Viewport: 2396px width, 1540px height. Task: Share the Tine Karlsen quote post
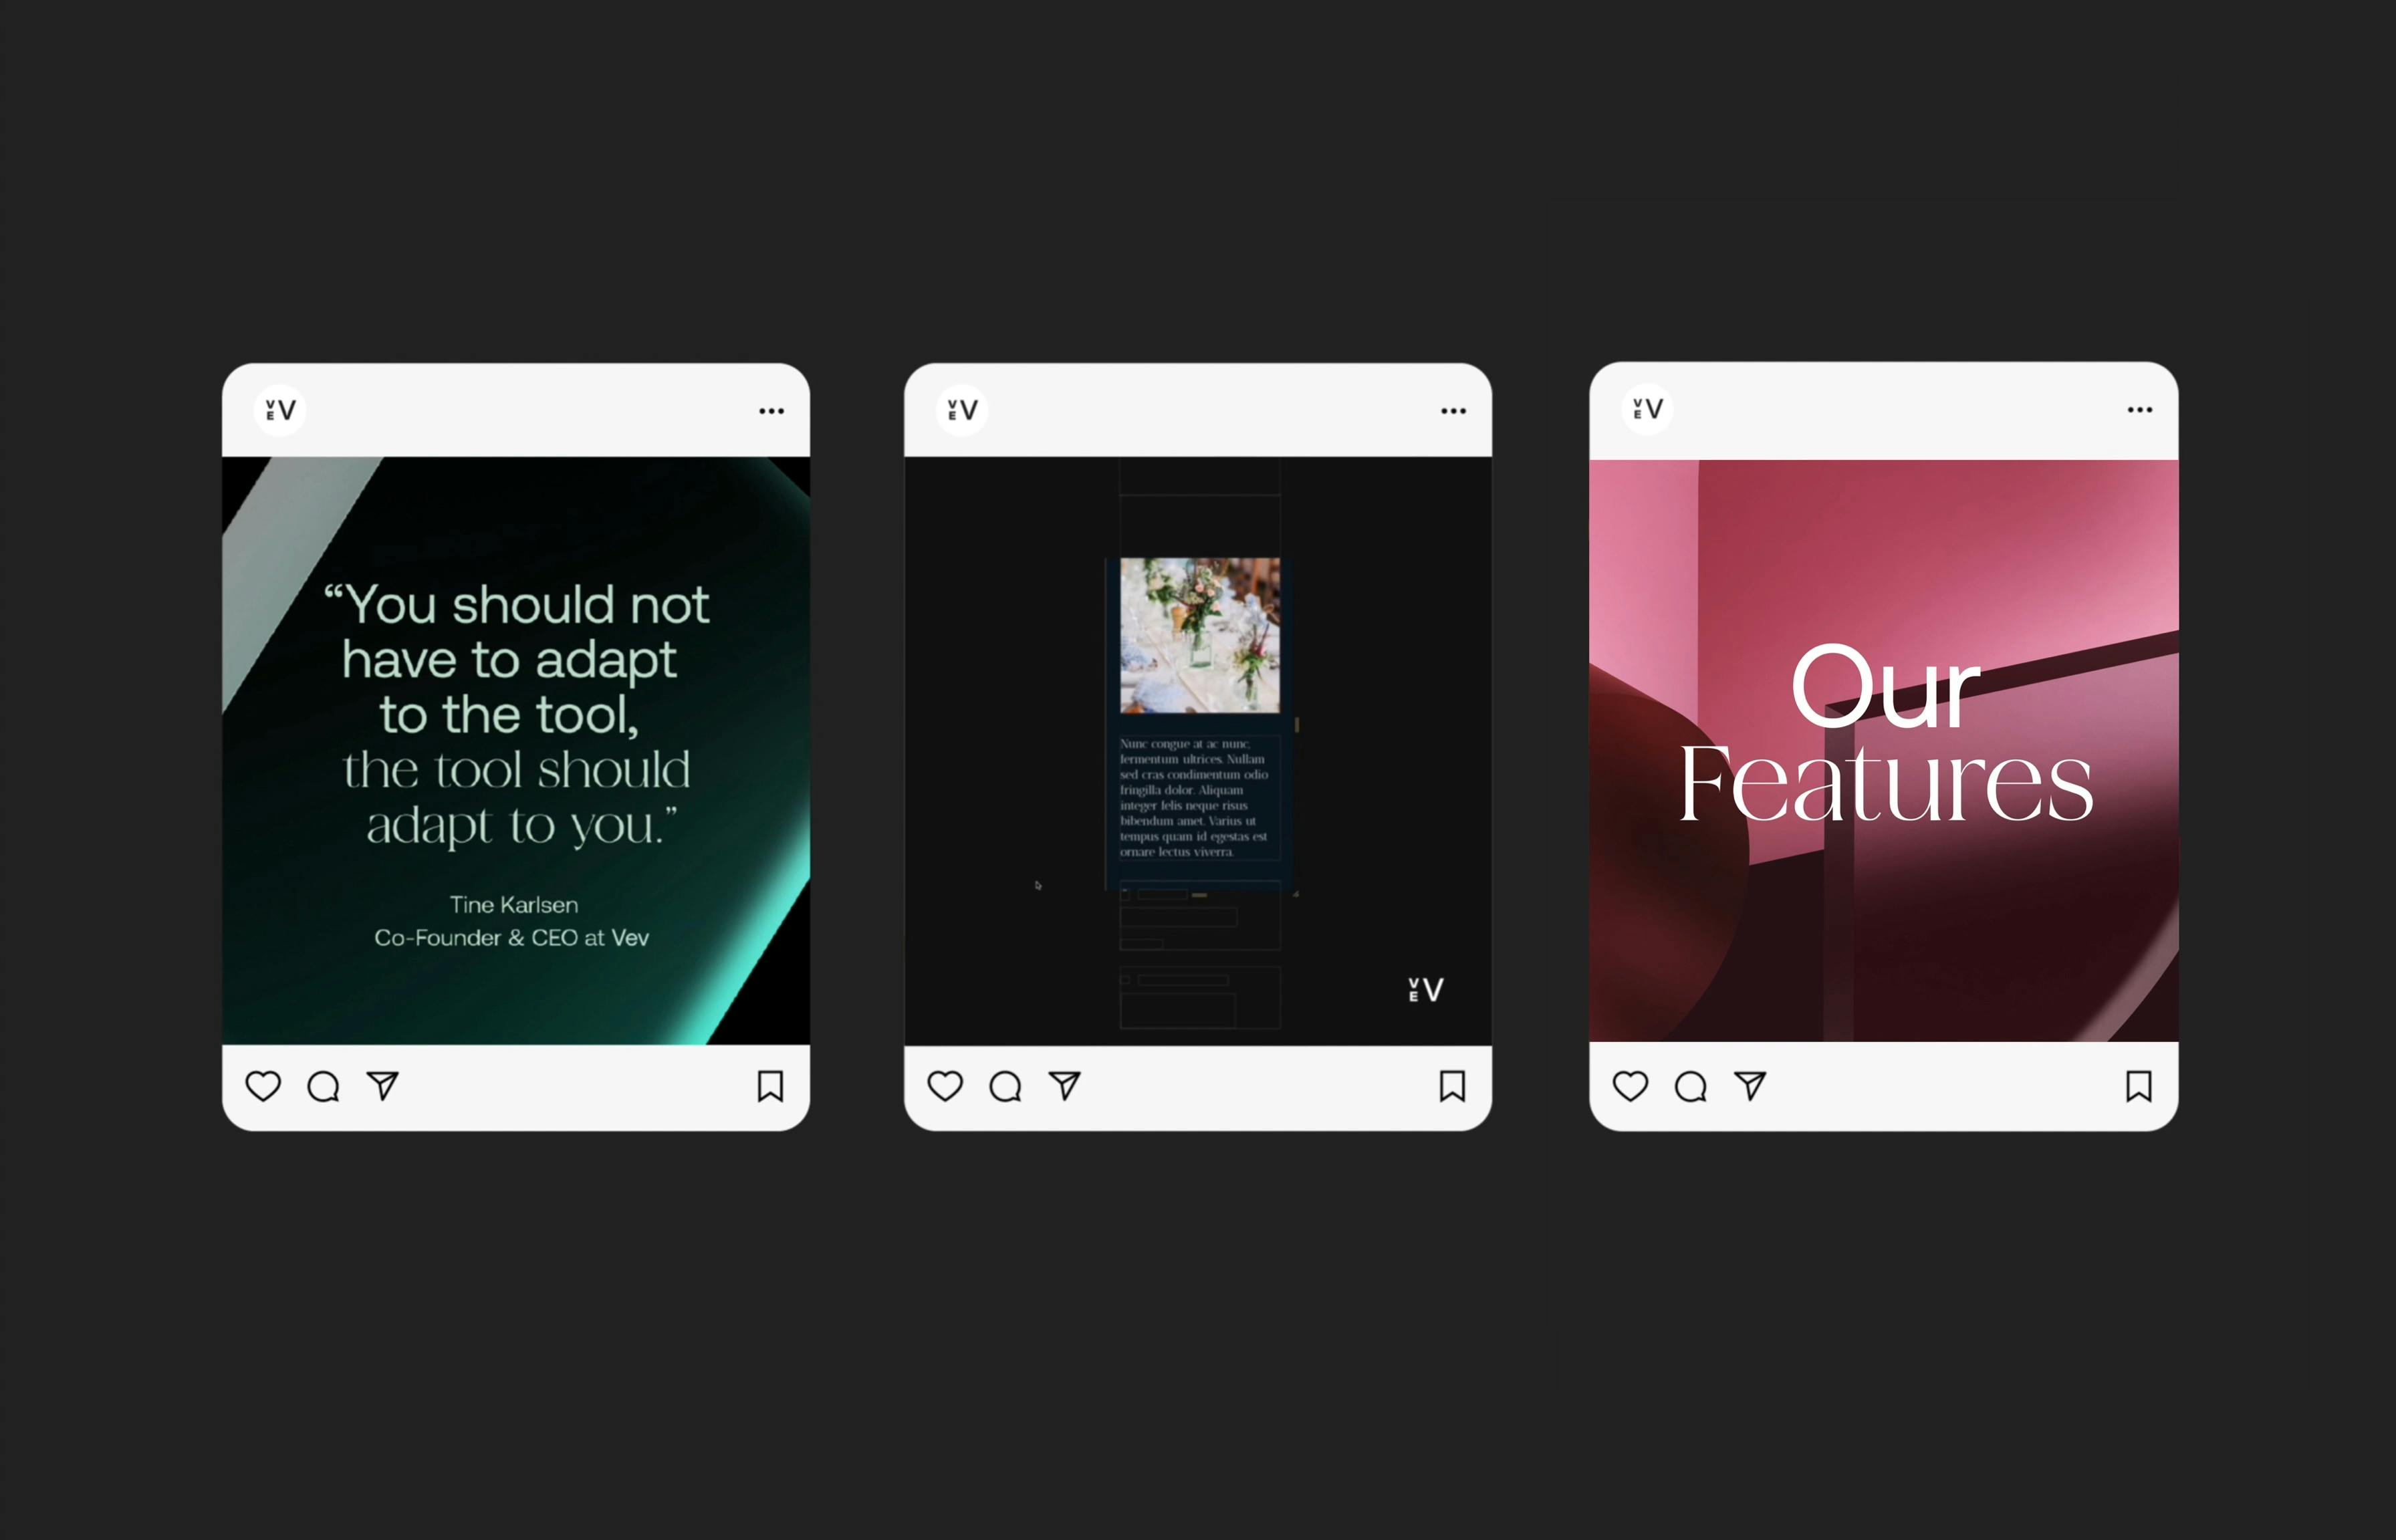tap(383, 1086)
